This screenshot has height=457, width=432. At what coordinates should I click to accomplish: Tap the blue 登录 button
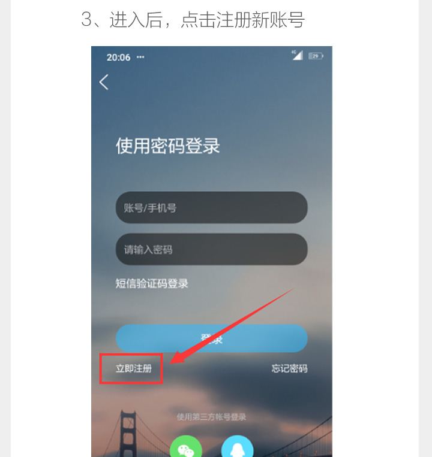(212, 338)
